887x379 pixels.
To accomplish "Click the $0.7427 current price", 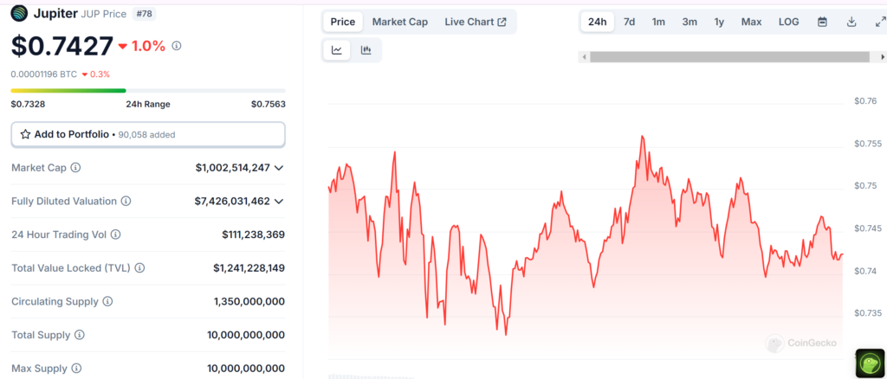I will click(x=62, y=46).
